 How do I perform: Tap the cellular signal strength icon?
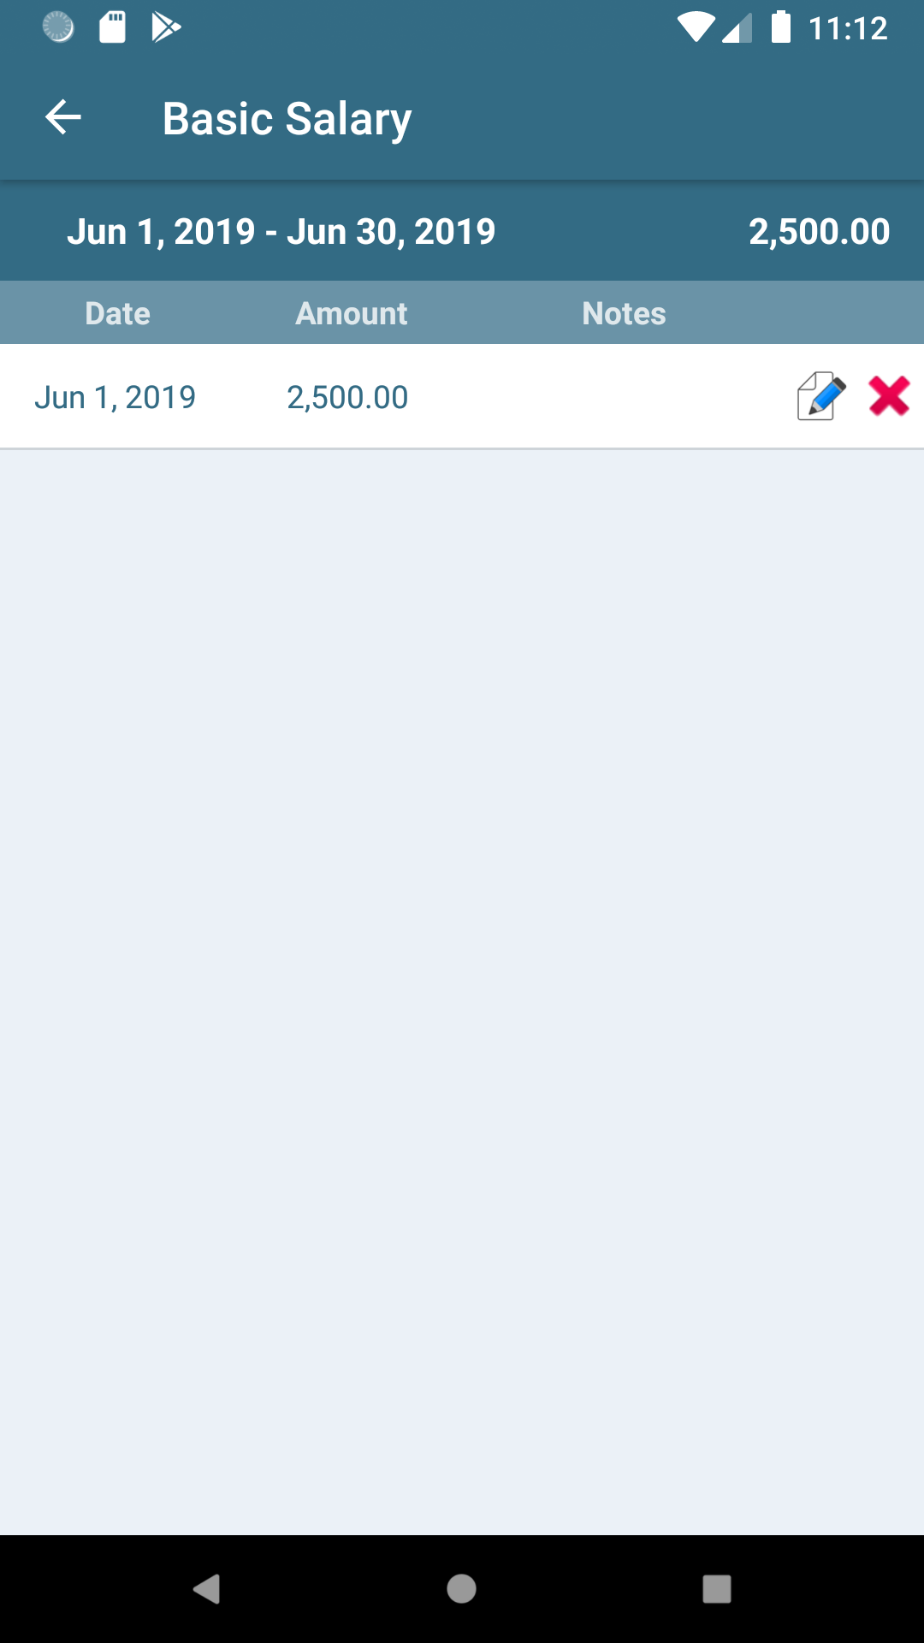737,27
